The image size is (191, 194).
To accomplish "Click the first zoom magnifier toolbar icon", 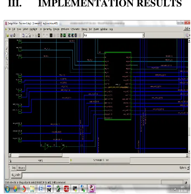I will tap(23, 36).
